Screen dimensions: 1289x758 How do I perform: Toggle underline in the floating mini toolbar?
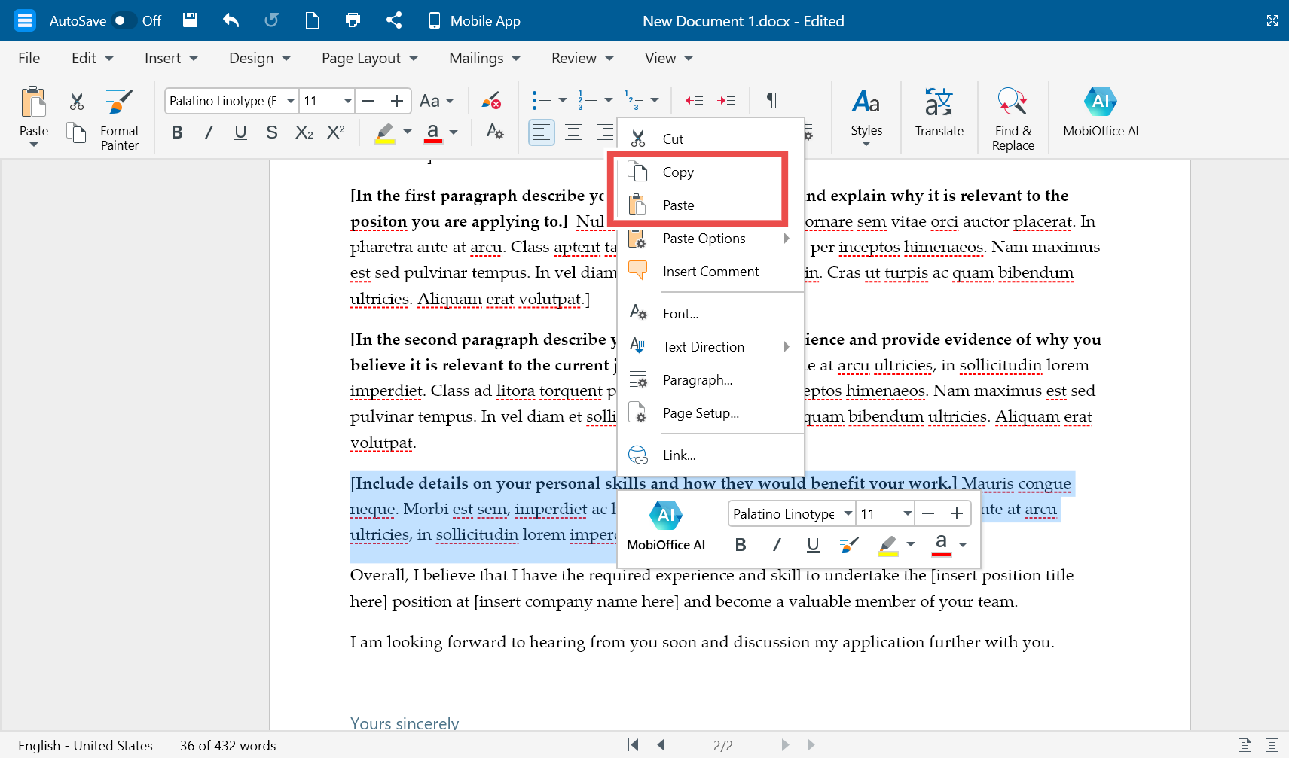813,544
